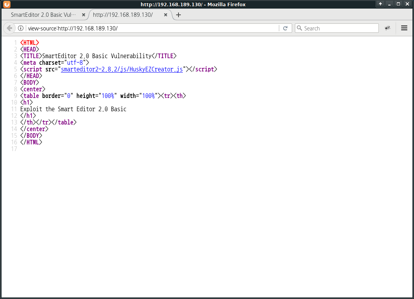This screenshot has height=299, width=414.
Task: Click the Exploit the Smart Editor 2.0 Basic text
Action: point(73,109)
